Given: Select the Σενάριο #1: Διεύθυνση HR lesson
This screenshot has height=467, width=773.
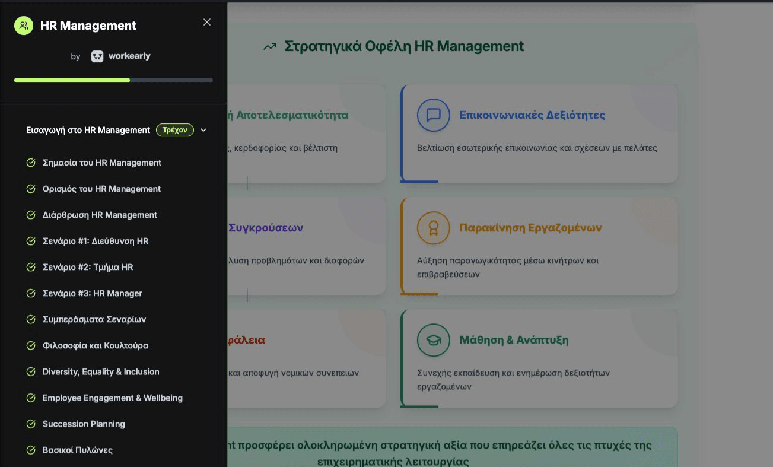Looking at the screenshot, I should click(95, 240).
